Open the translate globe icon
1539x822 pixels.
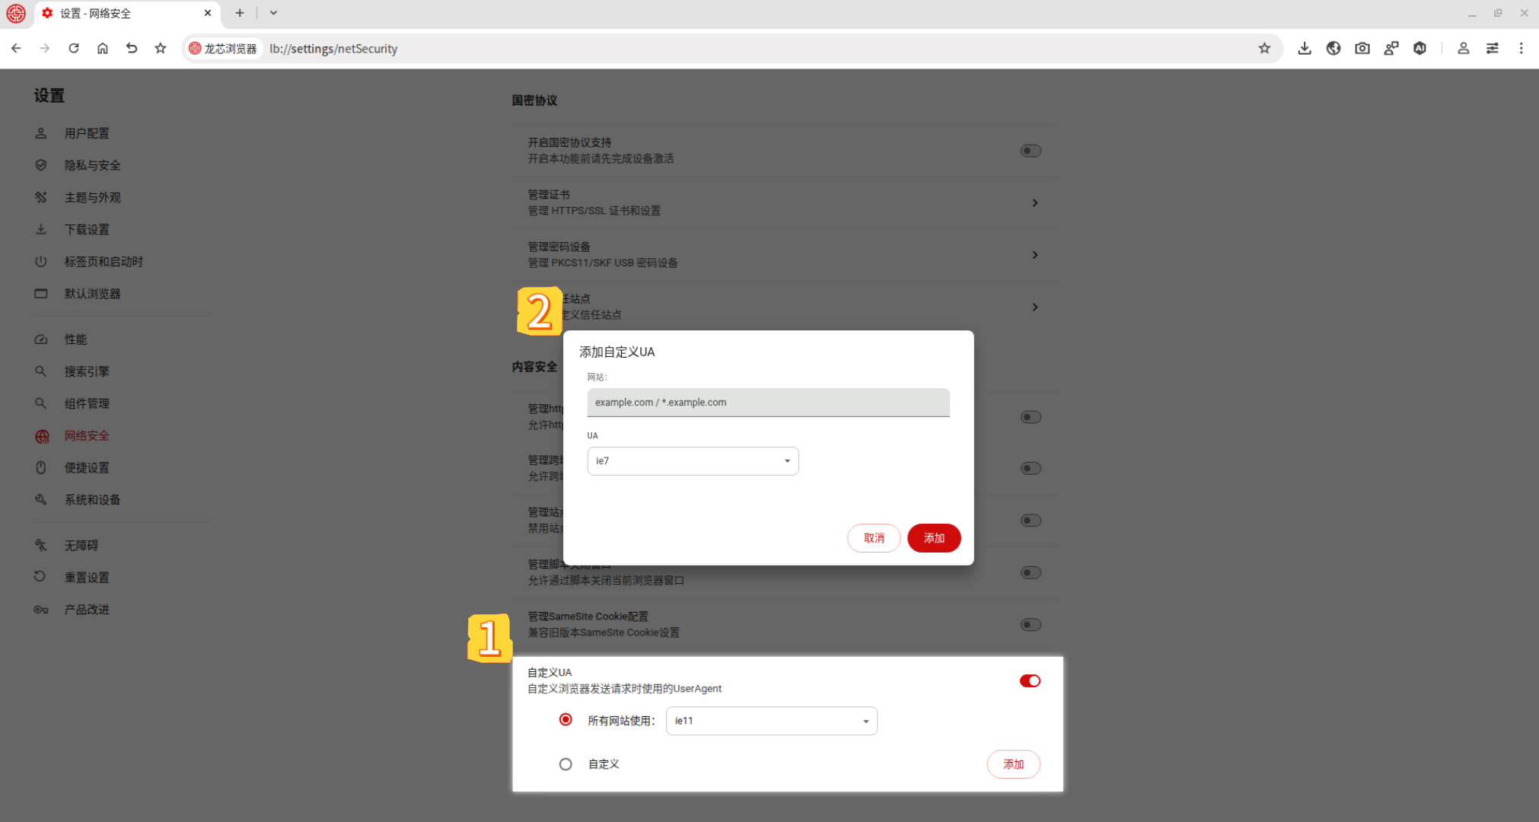click(1333, 49)
